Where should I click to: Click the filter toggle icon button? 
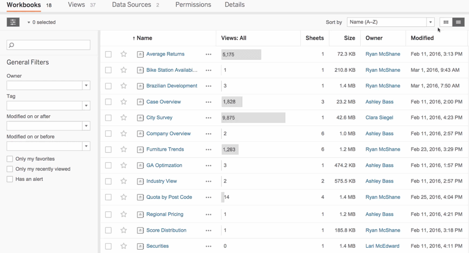[x=13, y=22]
